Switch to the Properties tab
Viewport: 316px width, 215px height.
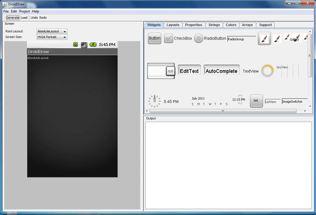tap(193, 25)
